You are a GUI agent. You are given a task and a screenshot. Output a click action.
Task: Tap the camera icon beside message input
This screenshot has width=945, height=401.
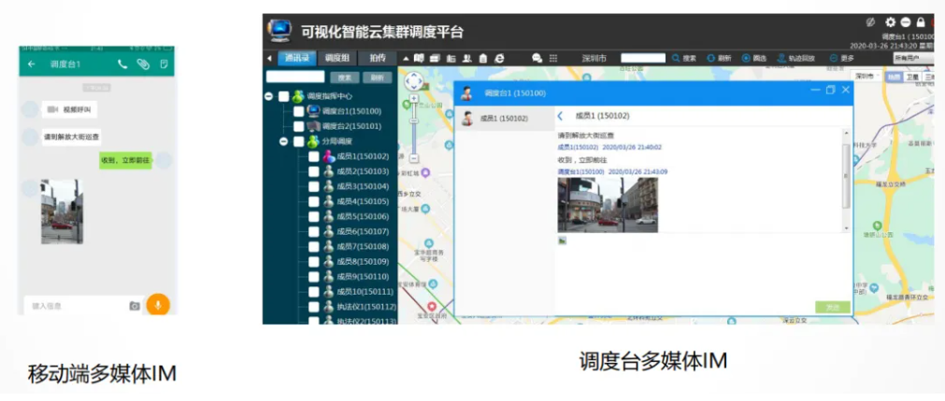point(135,305)
